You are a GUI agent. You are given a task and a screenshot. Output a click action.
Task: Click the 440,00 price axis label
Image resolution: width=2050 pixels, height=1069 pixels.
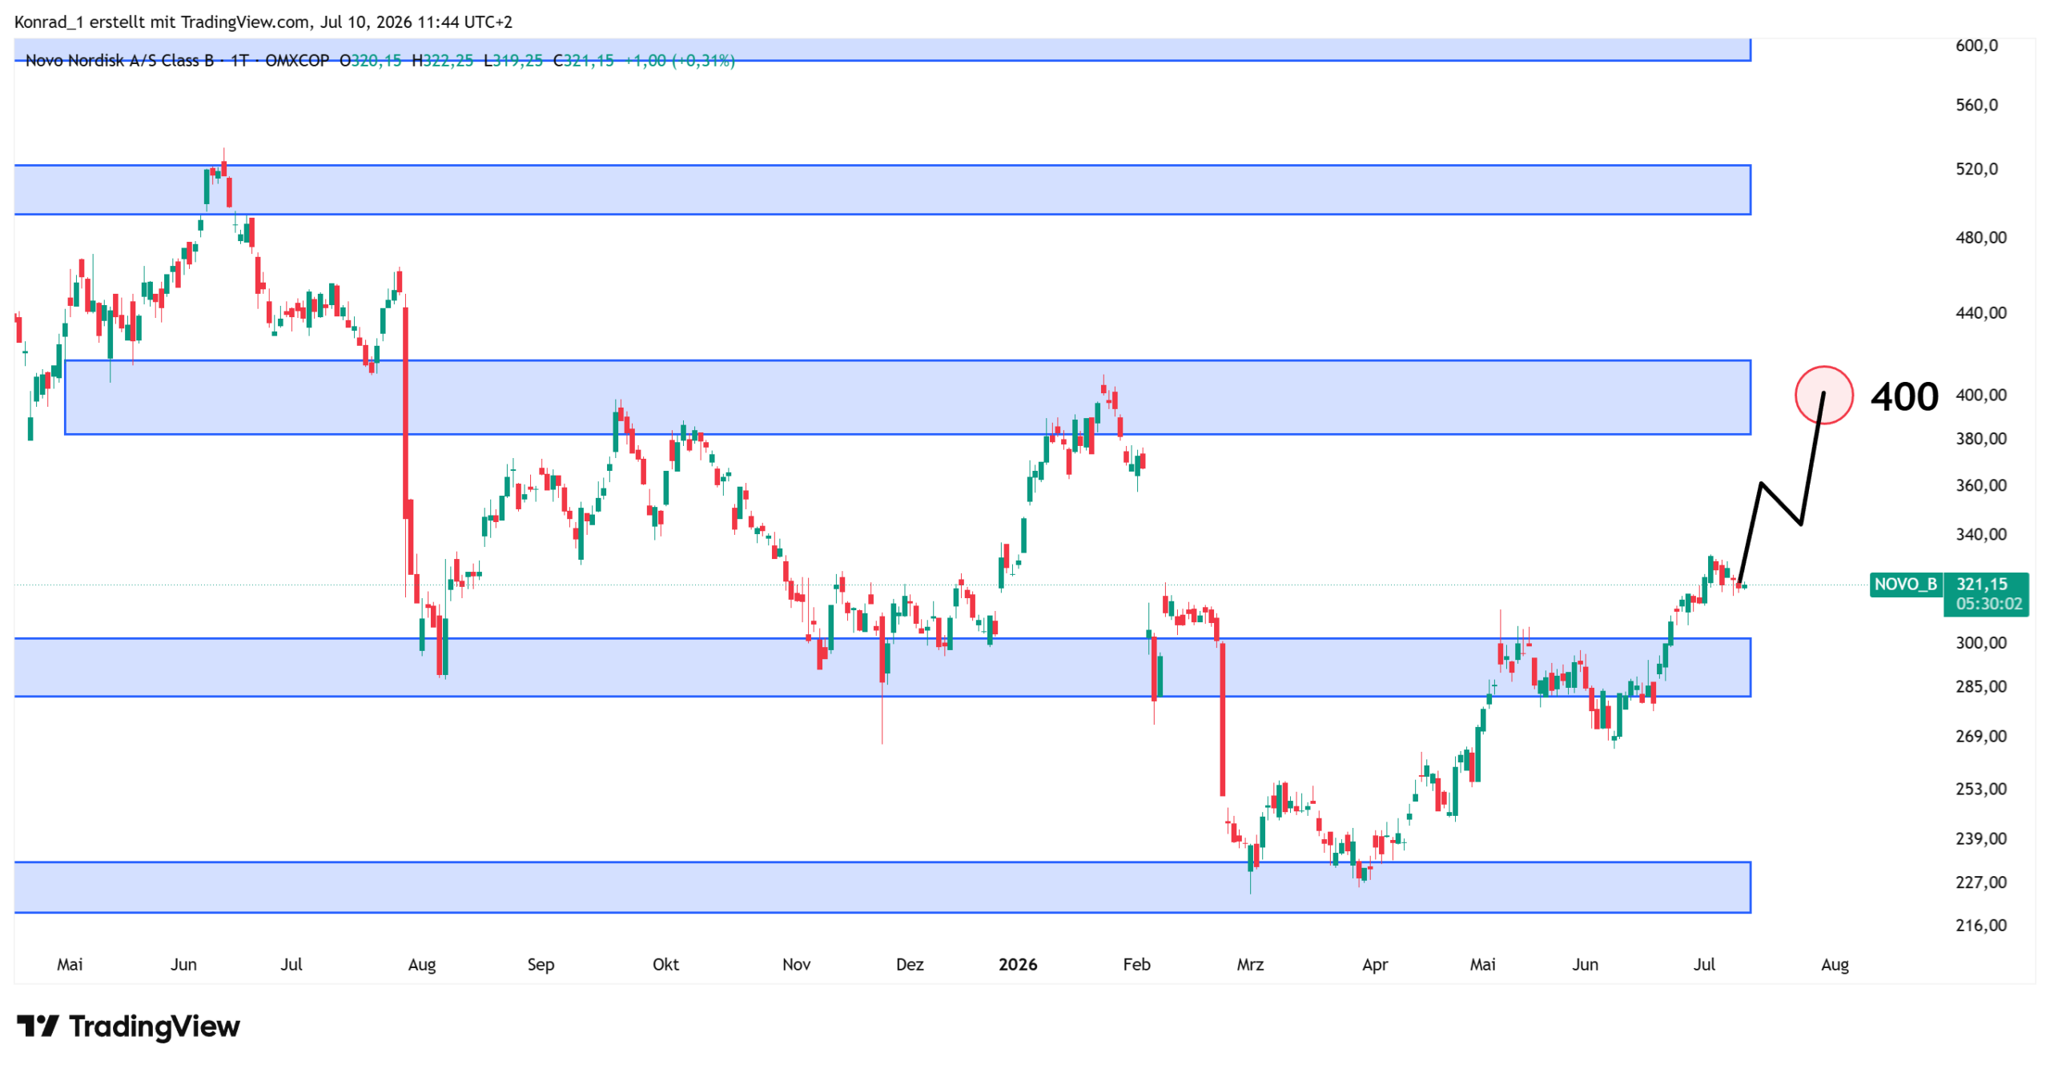coord(1981,312)
